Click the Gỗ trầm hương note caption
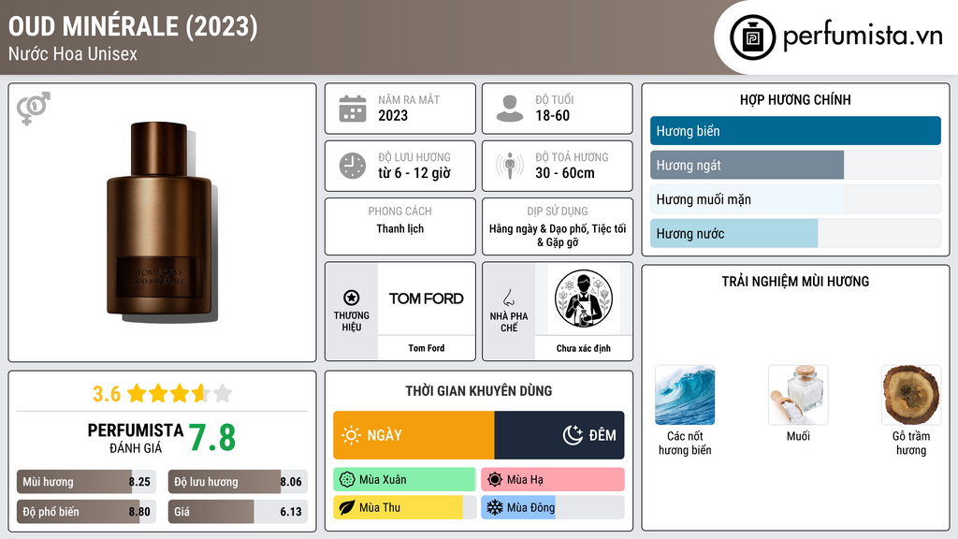 911,443
